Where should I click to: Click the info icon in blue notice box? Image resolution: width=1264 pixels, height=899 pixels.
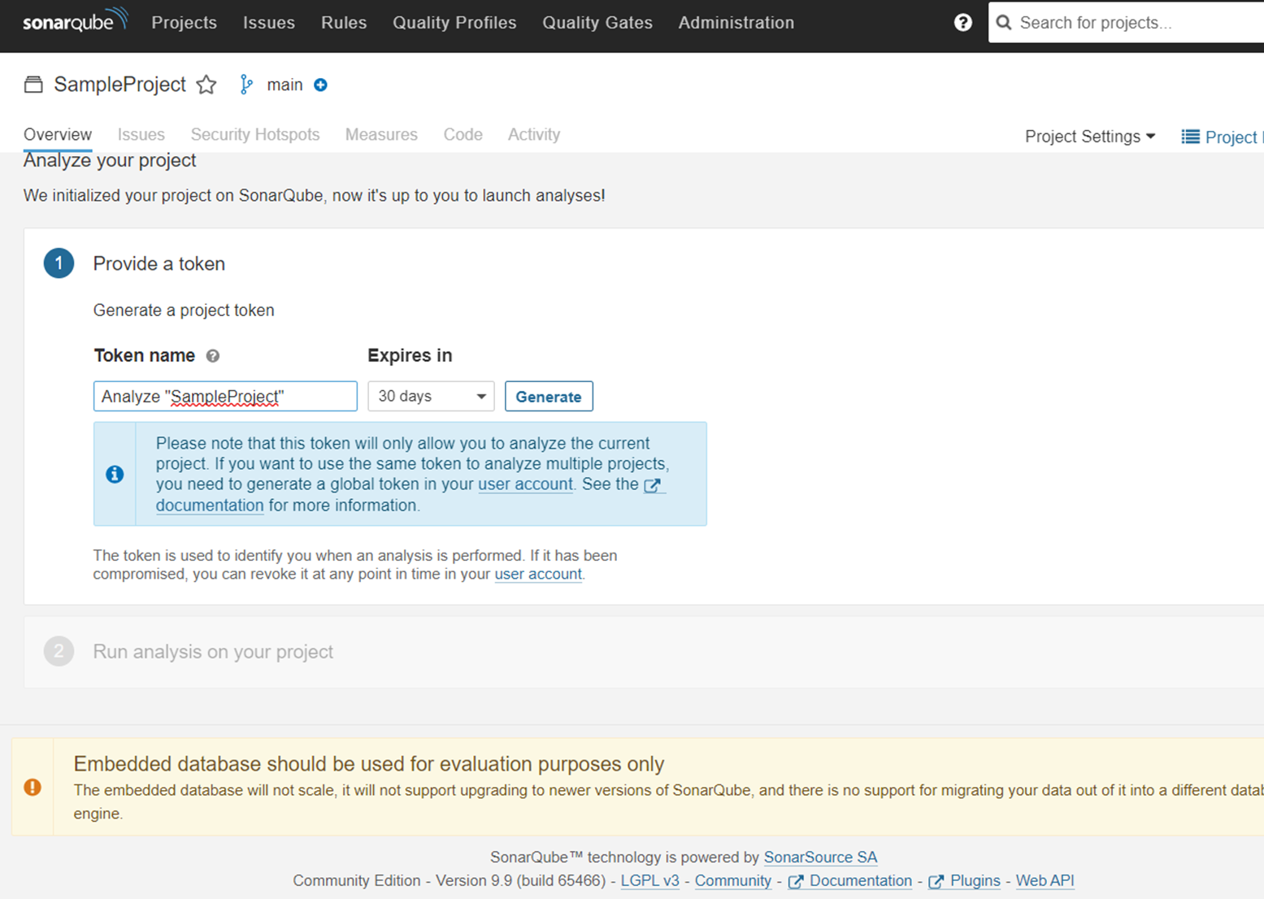click(x=114, y=474)
